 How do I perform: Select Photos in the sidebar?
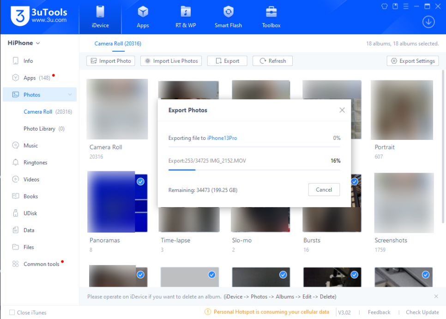40,95
